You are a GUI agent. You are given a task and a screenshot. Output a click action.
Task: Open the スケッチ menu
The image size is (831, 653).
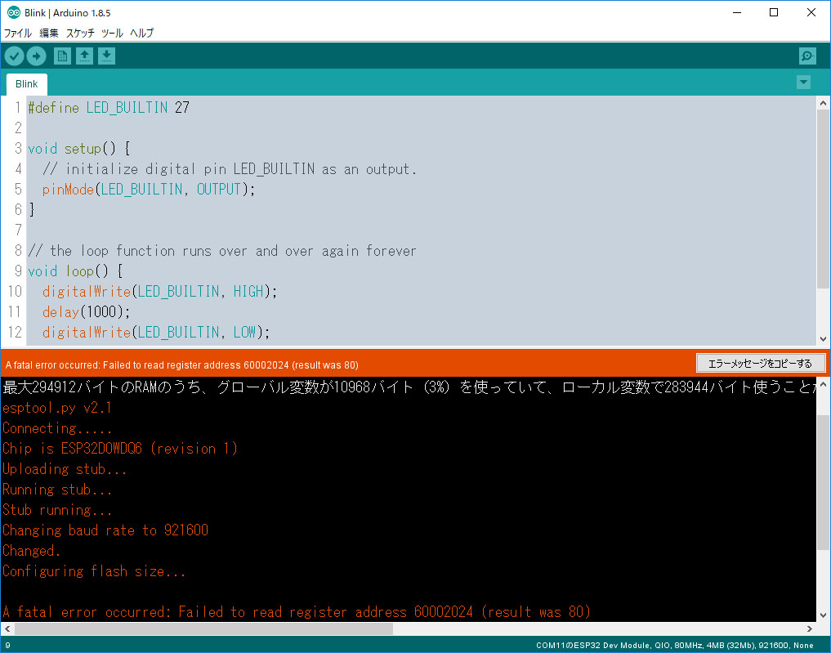coord(80,34)
